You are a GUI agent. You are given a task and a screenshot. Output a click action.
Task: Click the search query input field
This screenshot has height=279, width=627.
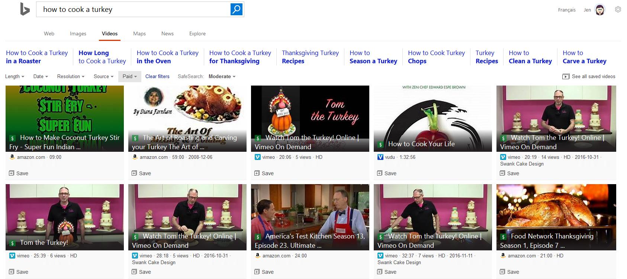pos(134,10)
